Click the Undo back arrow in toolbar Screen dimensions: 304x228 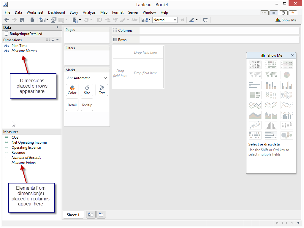pyautogui.click(x=7, y=20)
